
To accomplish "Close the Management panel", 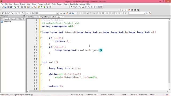I will tap(24, 16).
